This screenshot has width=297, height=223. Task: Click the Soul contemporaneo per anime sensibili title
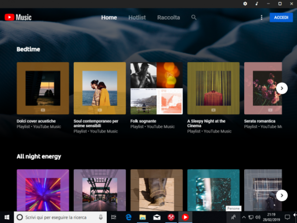click(96, 123)
